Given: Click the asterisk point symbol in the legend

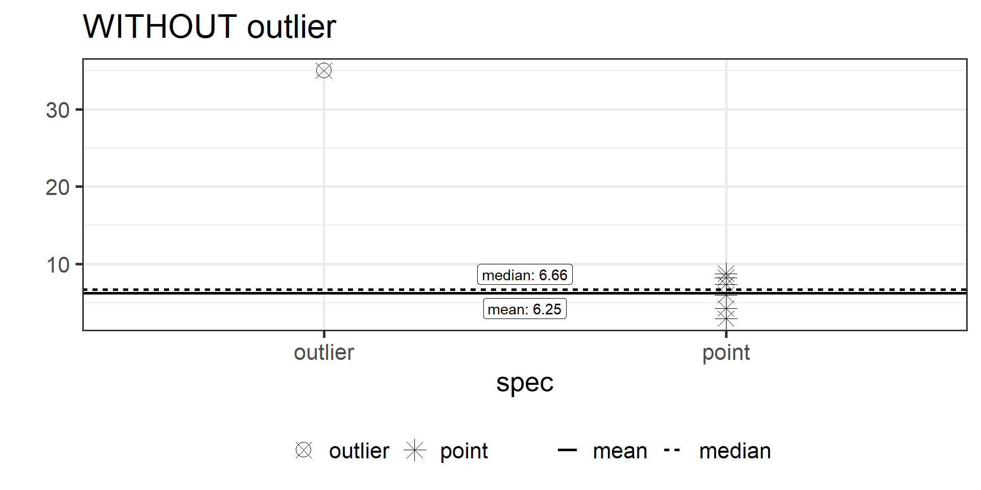Looking at the screenshot, I should 415,450.
